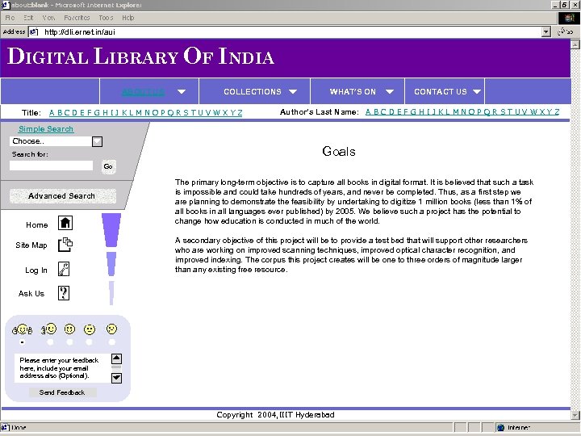Click letter M in Title index
581x436 pixels.
click(x=139, y=113)
